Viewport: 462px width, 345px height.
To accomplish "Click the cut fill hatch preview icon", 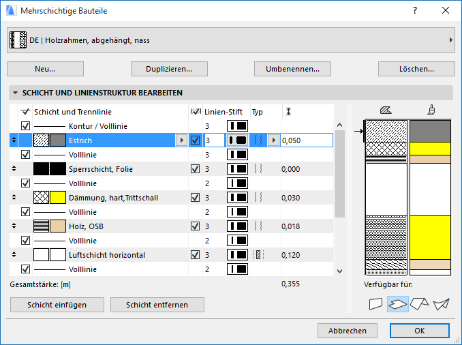I will pos(386,110).
